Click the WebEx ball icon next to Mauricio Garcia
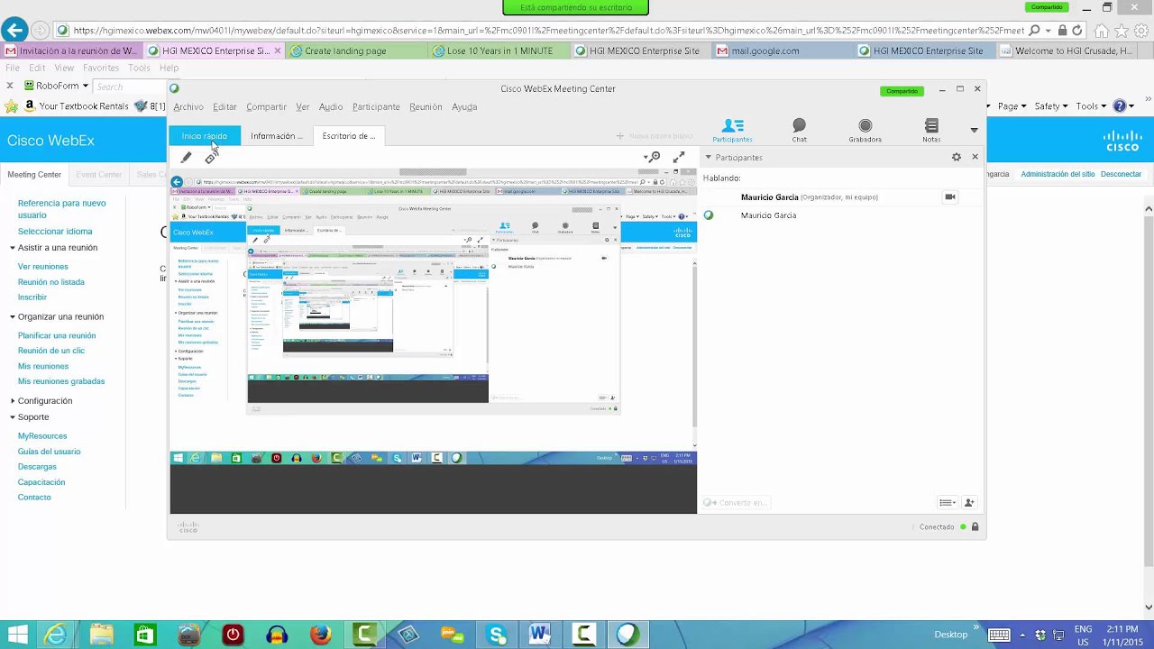The image size is (1154, 649). tap(709, 215)
